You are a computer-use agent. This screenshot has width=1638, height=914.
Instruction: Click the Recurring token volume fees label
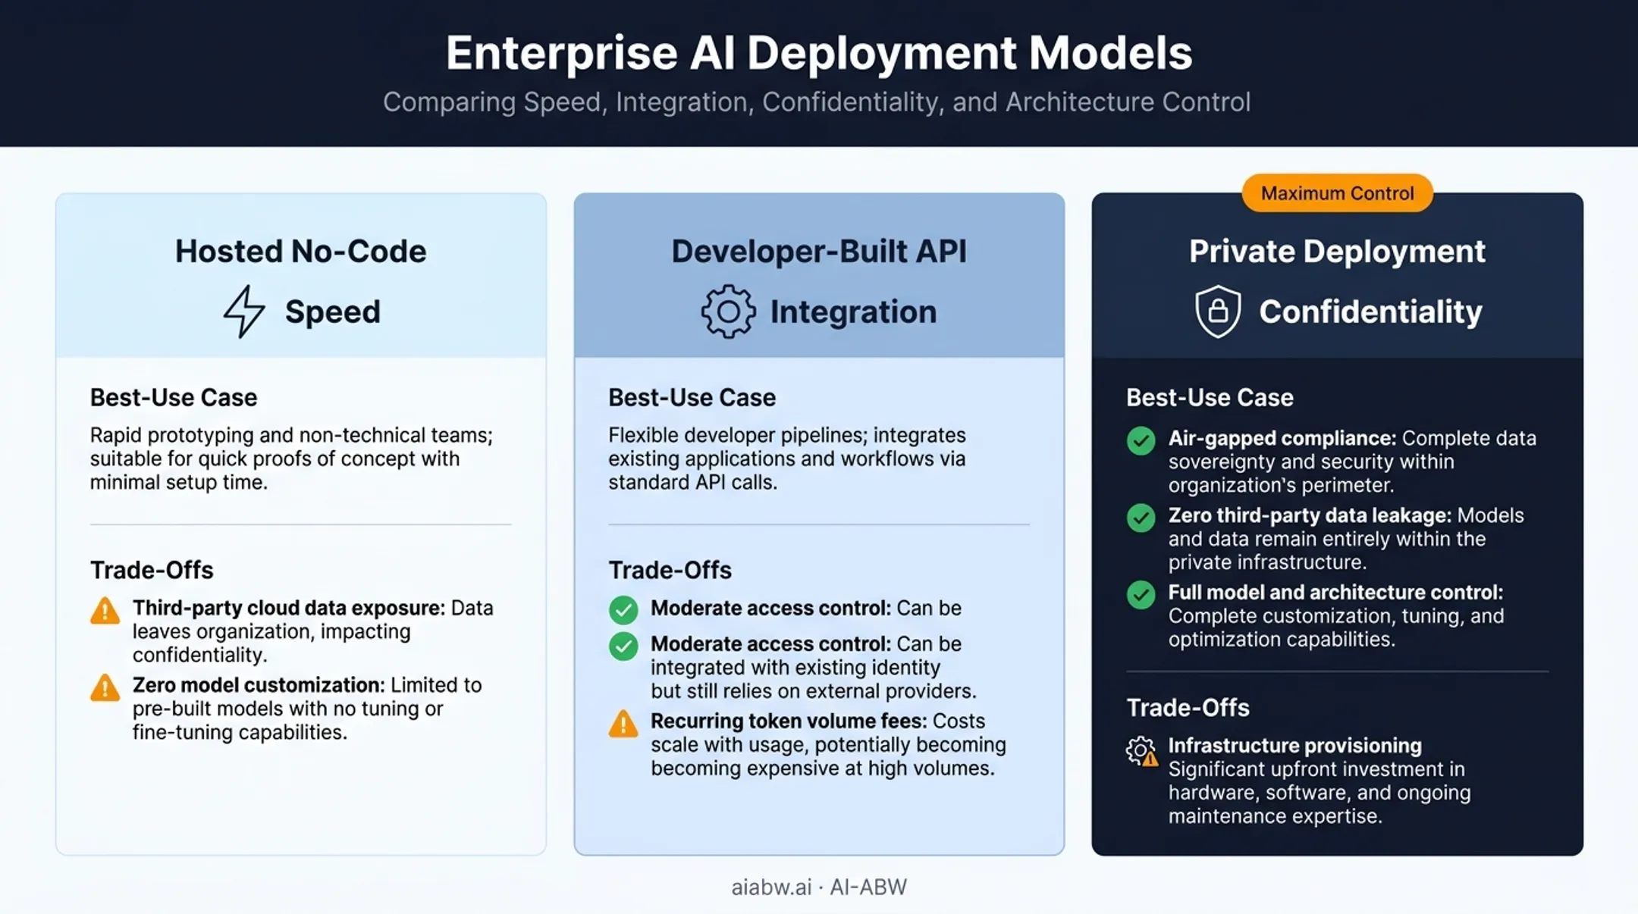(x=789, y=721)
